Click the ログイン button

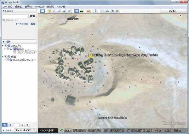(x=173, y=11)
